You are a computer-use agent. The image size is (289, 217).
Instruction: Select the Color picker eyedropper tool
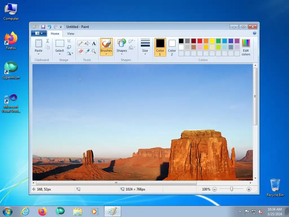pos(87,51)
